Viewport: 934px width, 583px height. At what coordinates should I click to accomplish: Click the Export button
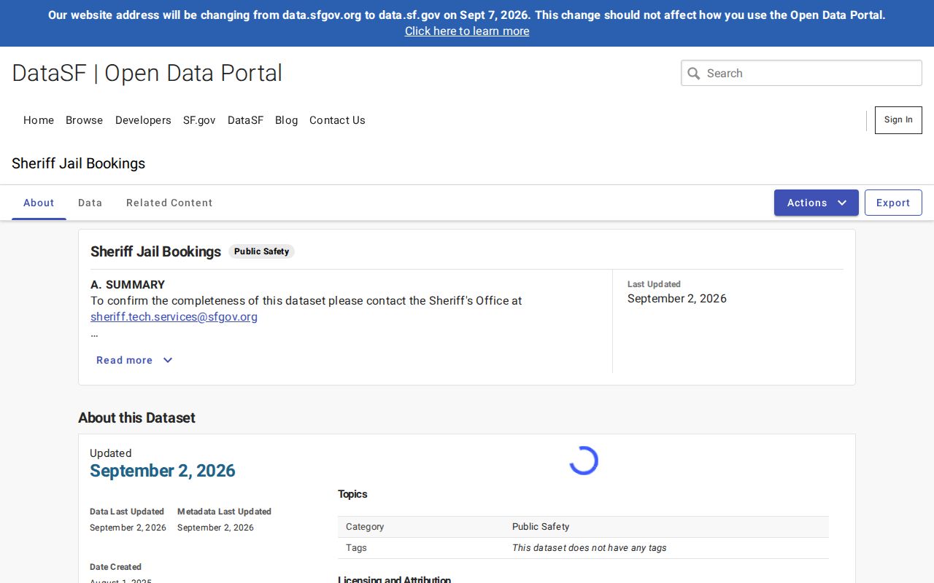tap(893, 203)
